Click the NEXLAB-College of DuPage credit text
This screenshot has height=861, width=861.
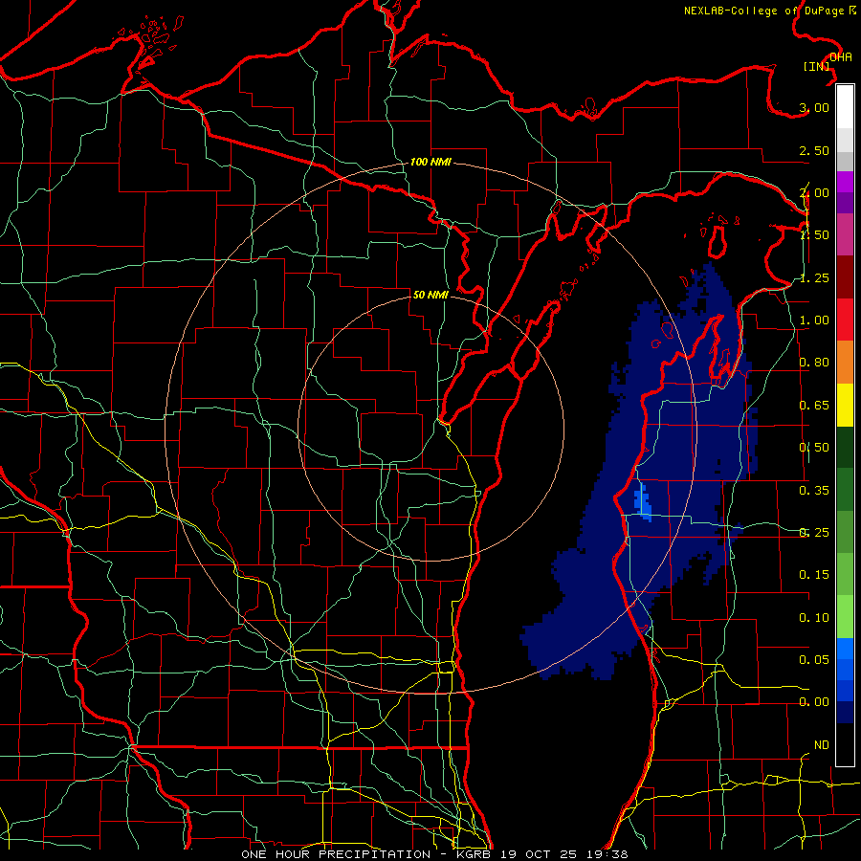pyautogui.click(x=770, y=11)
